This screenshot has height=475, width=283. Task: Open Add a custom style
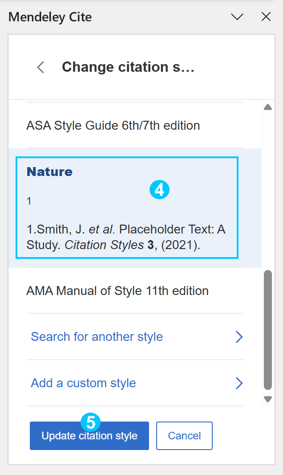click(134, 383)
